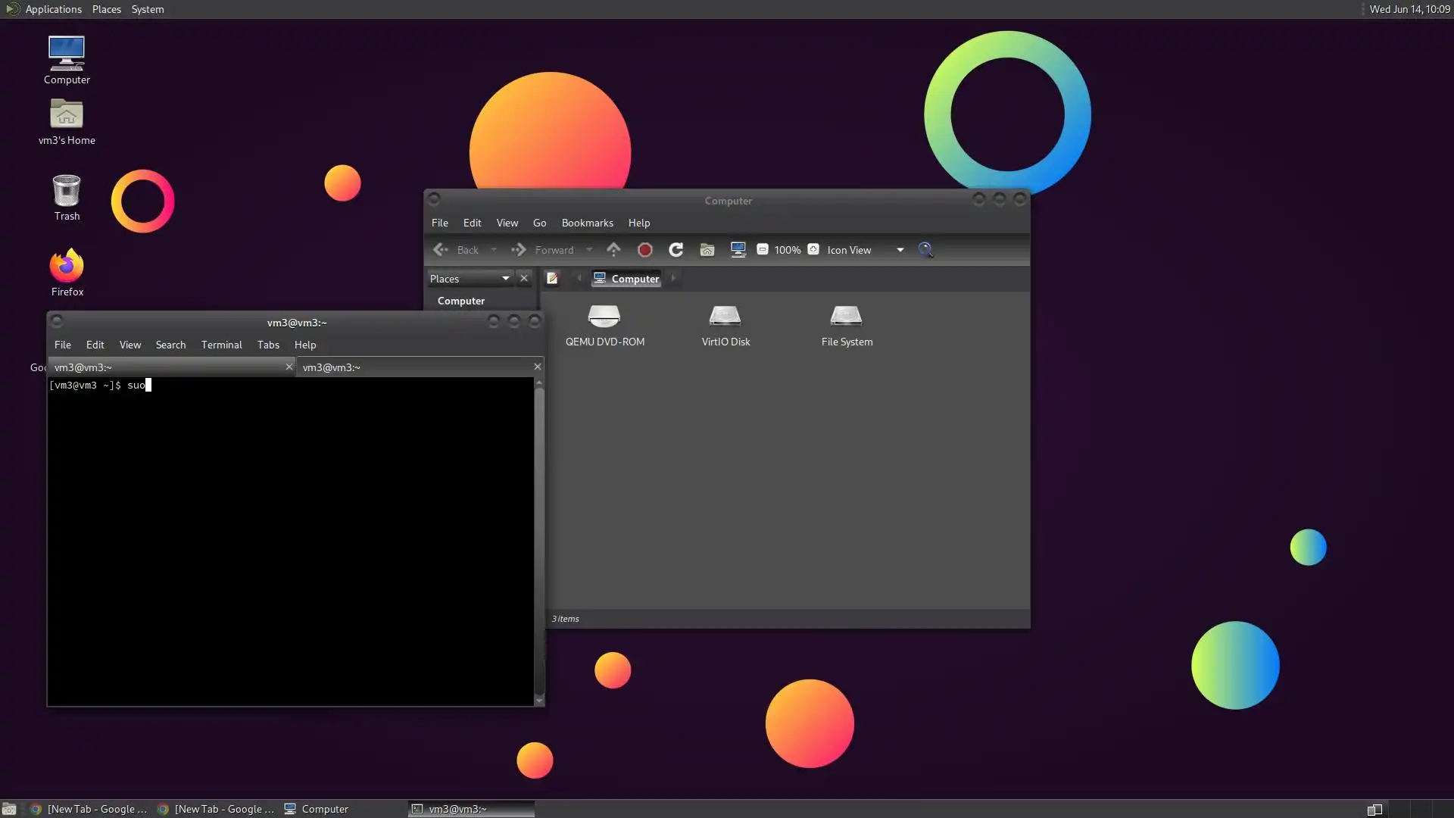Open Home folder via toolbar icon

click(707, 250)
